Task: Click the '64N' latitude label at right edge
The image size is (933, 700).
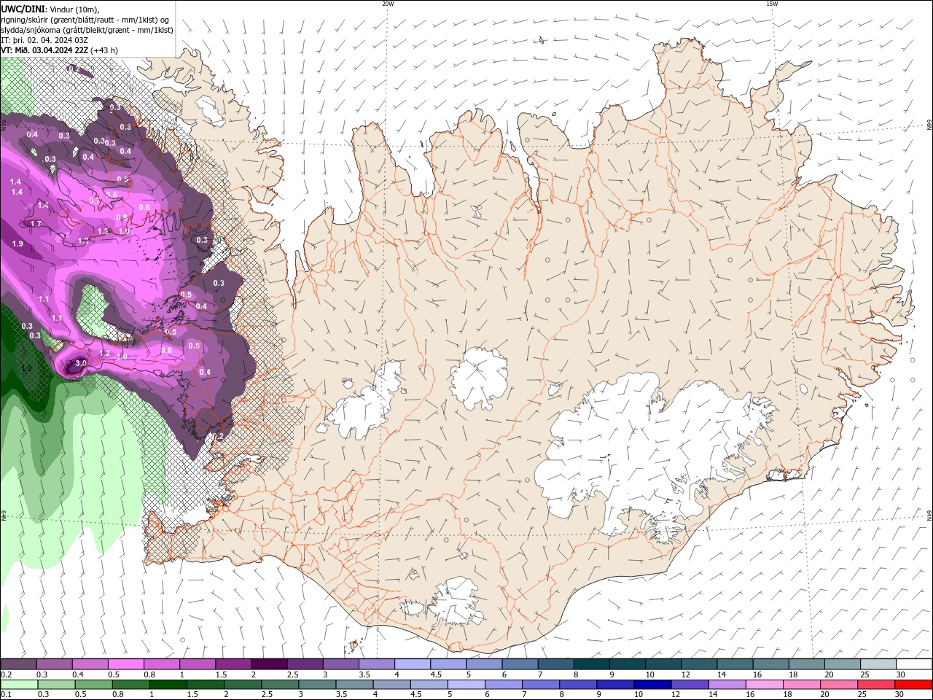Action: [x=929, y=515]
